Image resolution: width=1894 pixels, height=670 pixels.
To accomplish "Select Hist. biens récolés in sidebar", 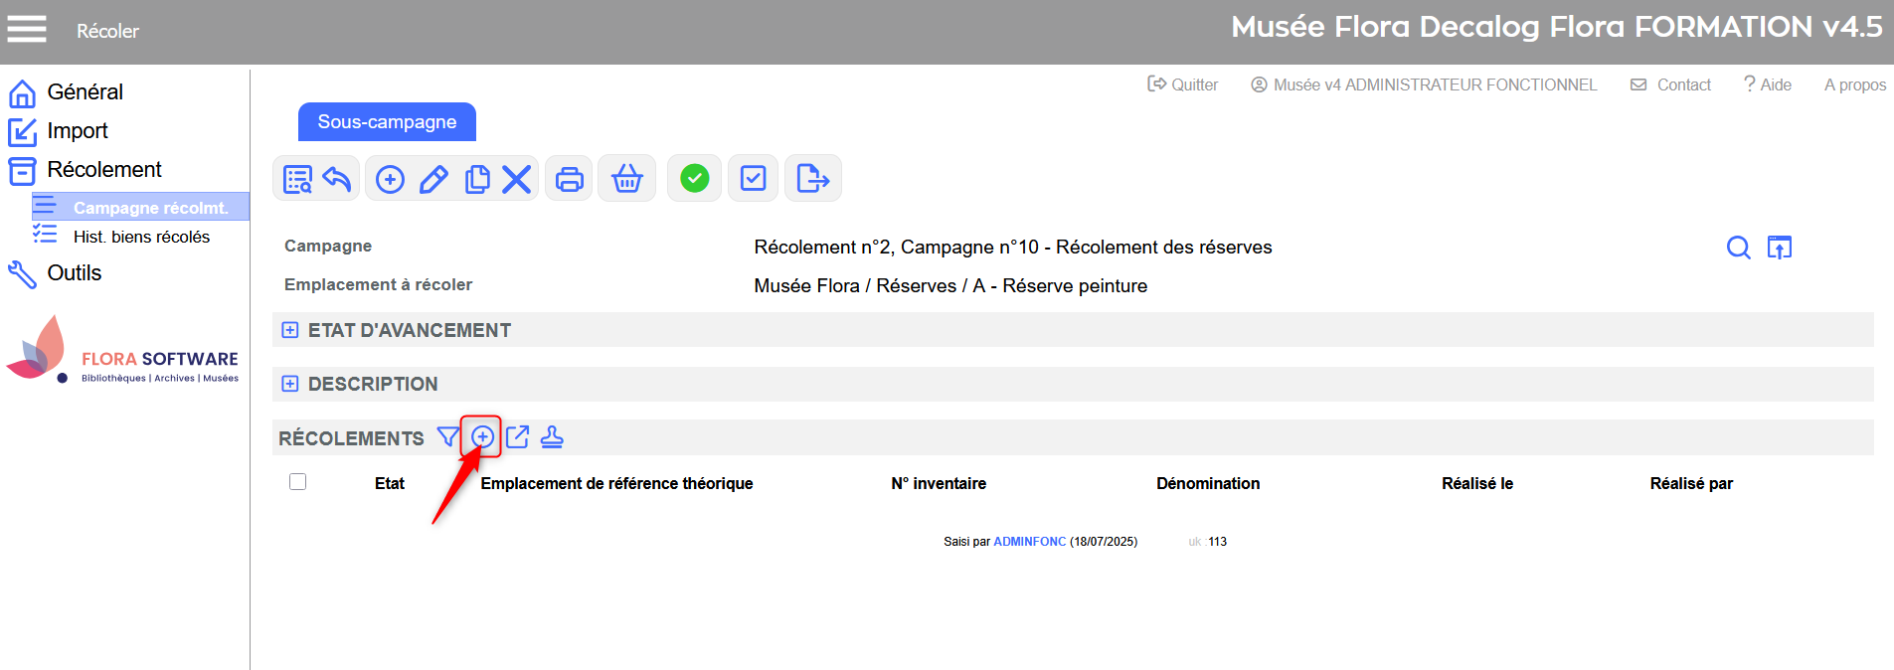I will click(x=141, y=237).
